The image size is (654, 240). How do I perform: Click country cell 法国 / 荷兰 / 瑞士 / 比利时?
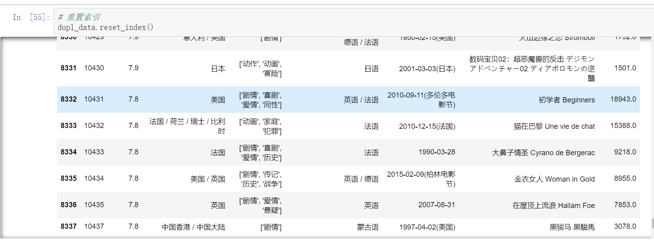[187, 126]
